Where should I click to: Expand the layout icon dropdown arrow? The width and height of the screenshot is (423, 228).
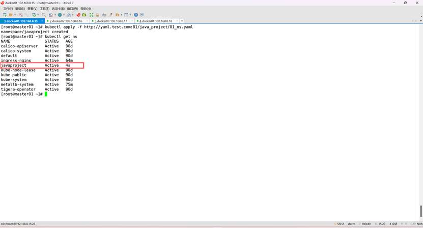[130, 15]
